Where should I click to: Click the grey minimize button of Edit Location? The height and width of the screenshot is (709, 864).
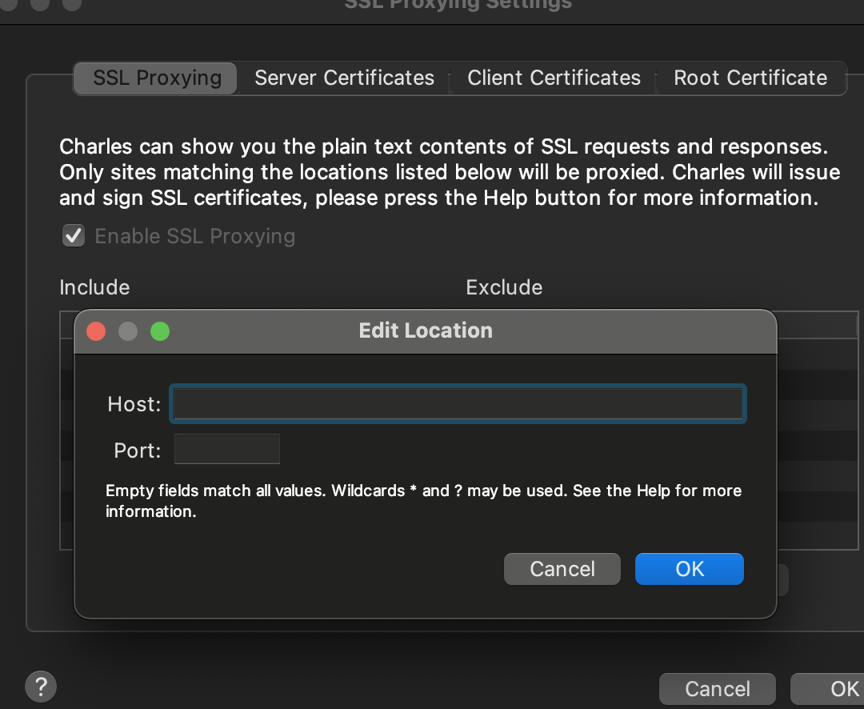(x=128, y=331)
